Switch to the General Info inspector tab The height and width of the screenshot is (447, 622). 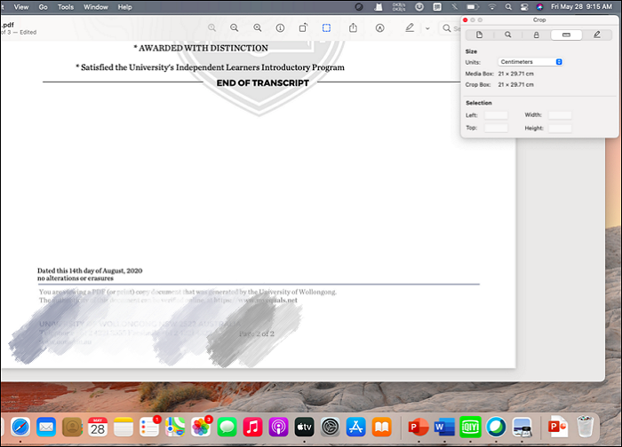pyautogui.click(x=480, y=35)
